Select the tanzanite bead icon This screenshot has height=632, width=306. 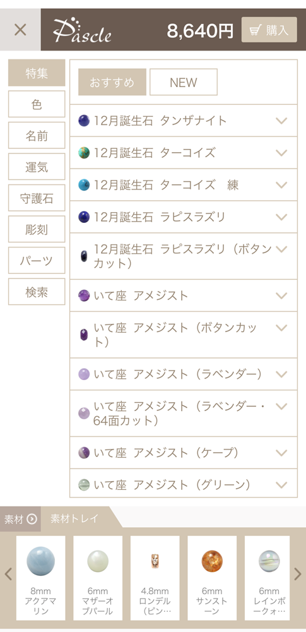pos(84,121)
